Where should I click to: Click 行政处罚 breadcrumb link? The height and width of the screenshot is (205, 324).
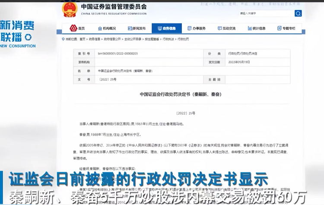[183, 39]
